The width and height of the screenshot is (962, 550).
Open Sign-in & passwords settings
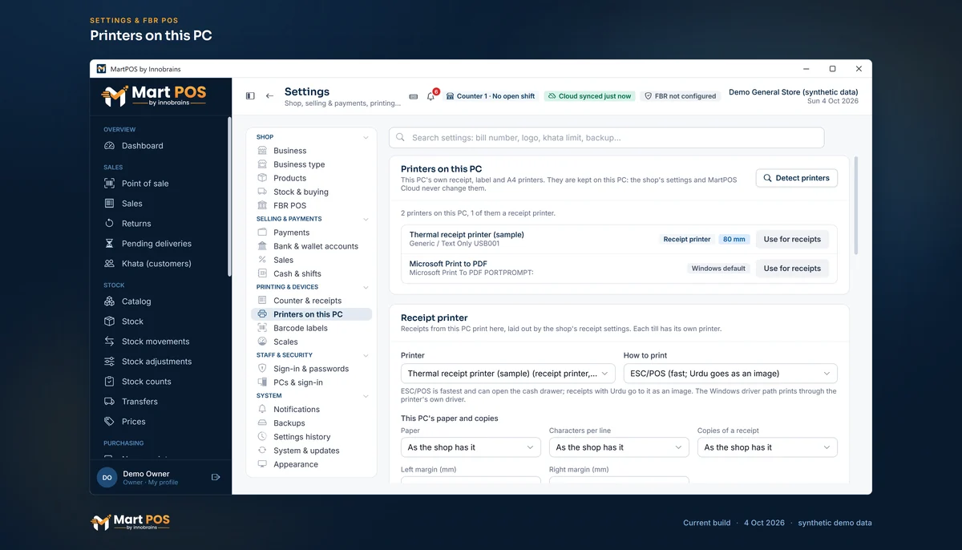311,369
